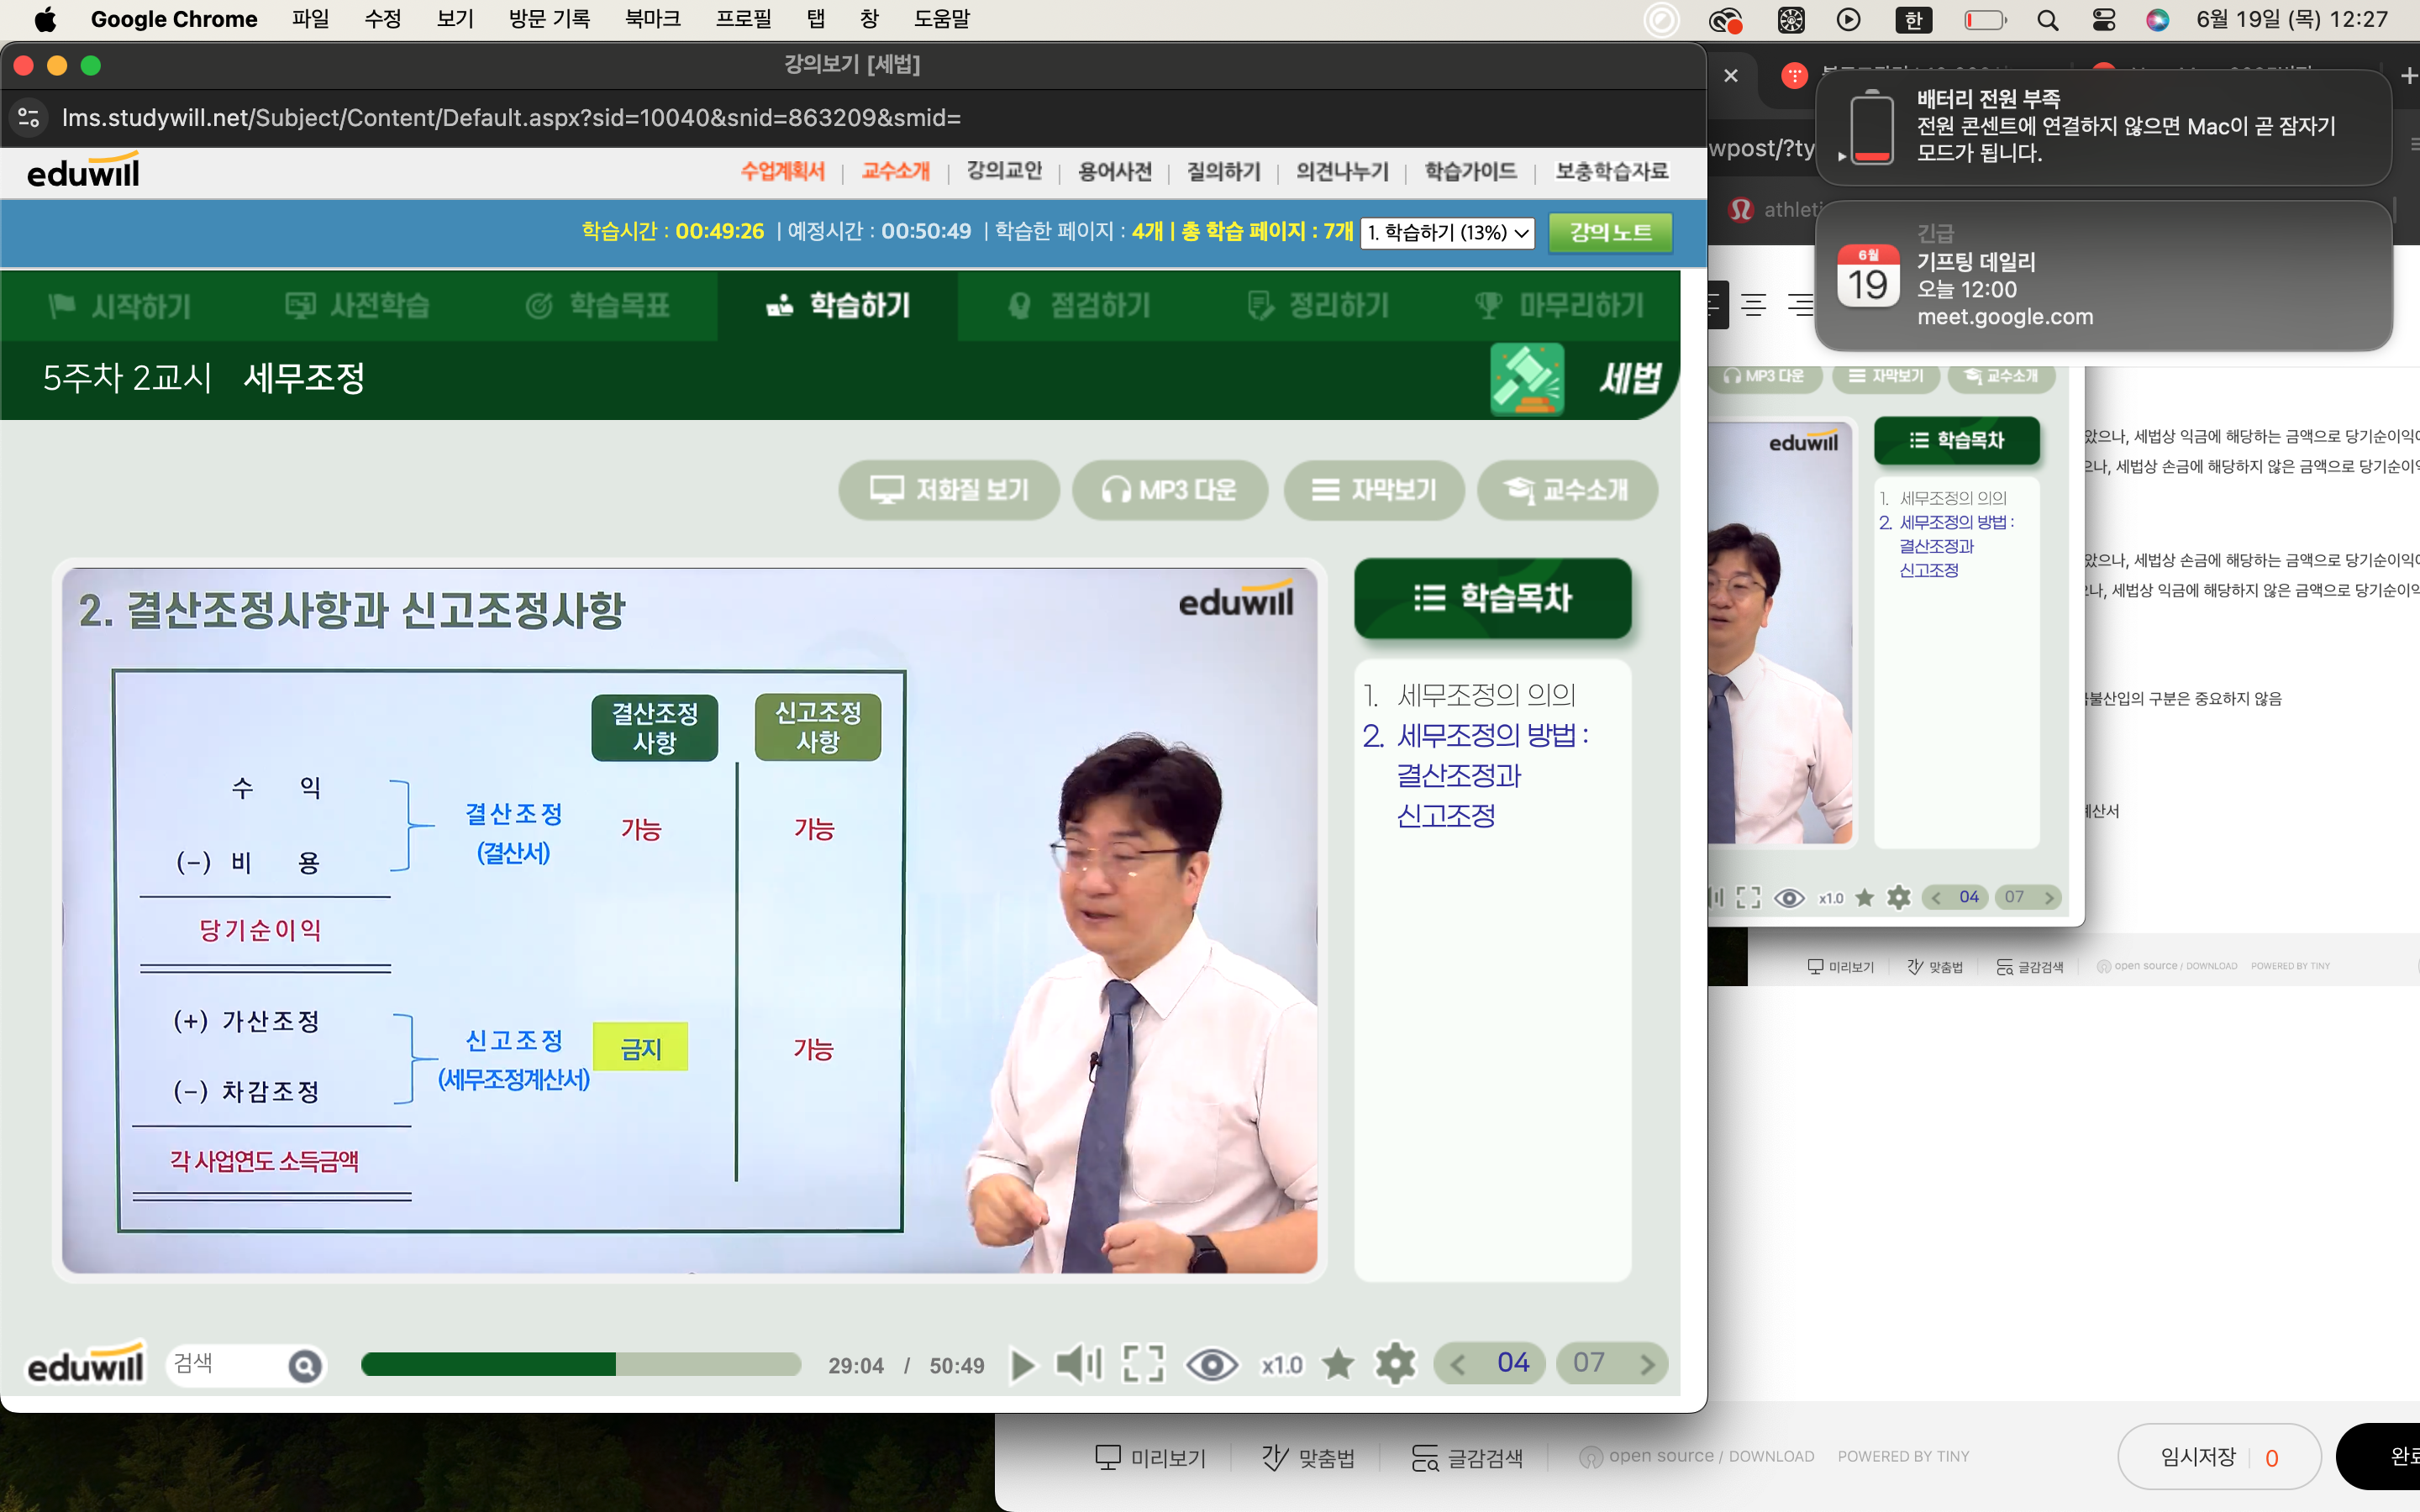This screenshot has width=2420, height=1512.
Task: Mute the lecture audio with the speaker icon
Action: pos(1078,1364)
